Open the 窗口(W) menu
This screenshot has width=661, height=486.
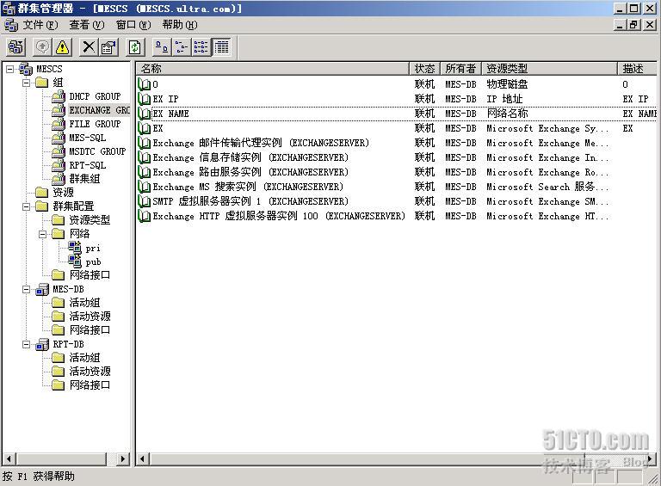pos(133,25)
